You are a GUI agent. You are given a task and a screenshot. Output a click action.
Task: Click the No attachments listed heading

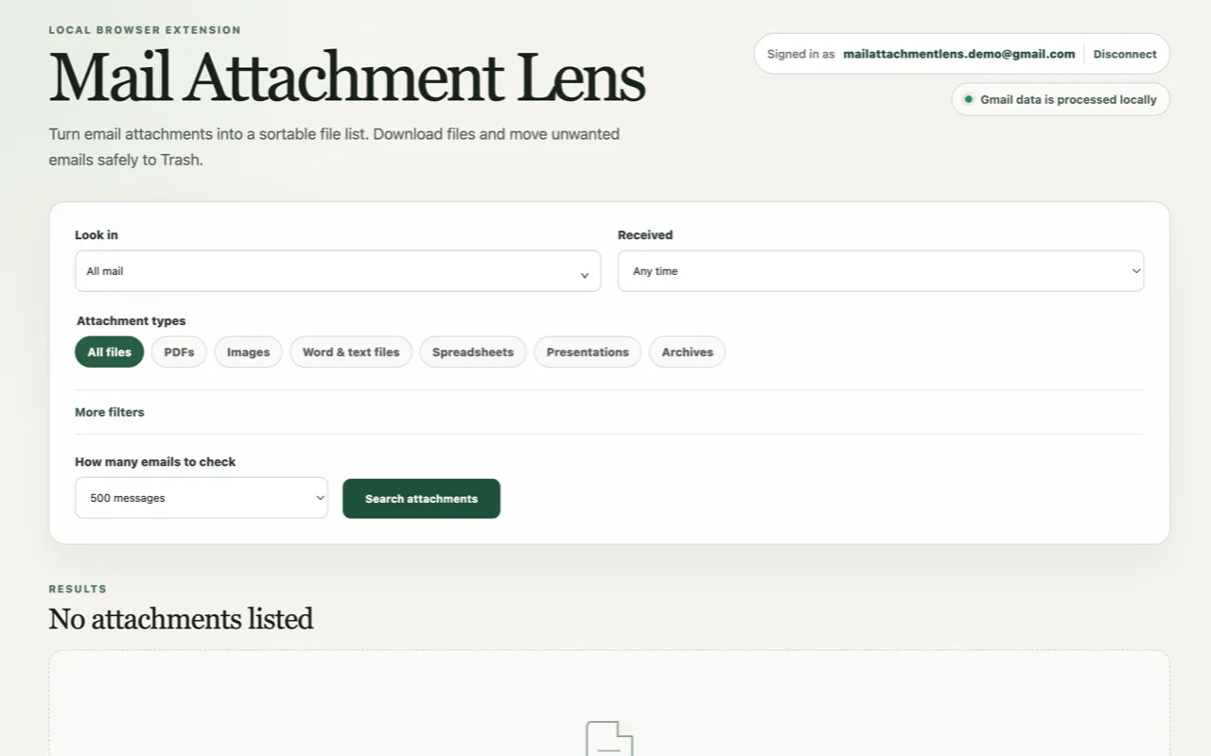coord(181,619)
